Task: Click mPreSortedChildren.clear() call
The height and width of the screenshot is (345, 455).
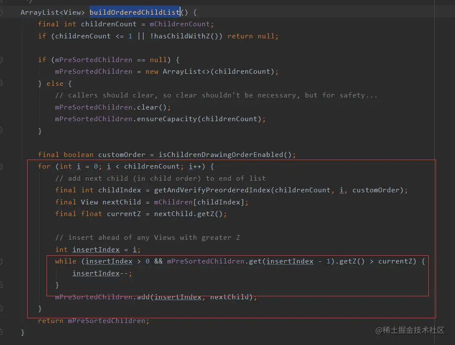Action: [111, 107]
